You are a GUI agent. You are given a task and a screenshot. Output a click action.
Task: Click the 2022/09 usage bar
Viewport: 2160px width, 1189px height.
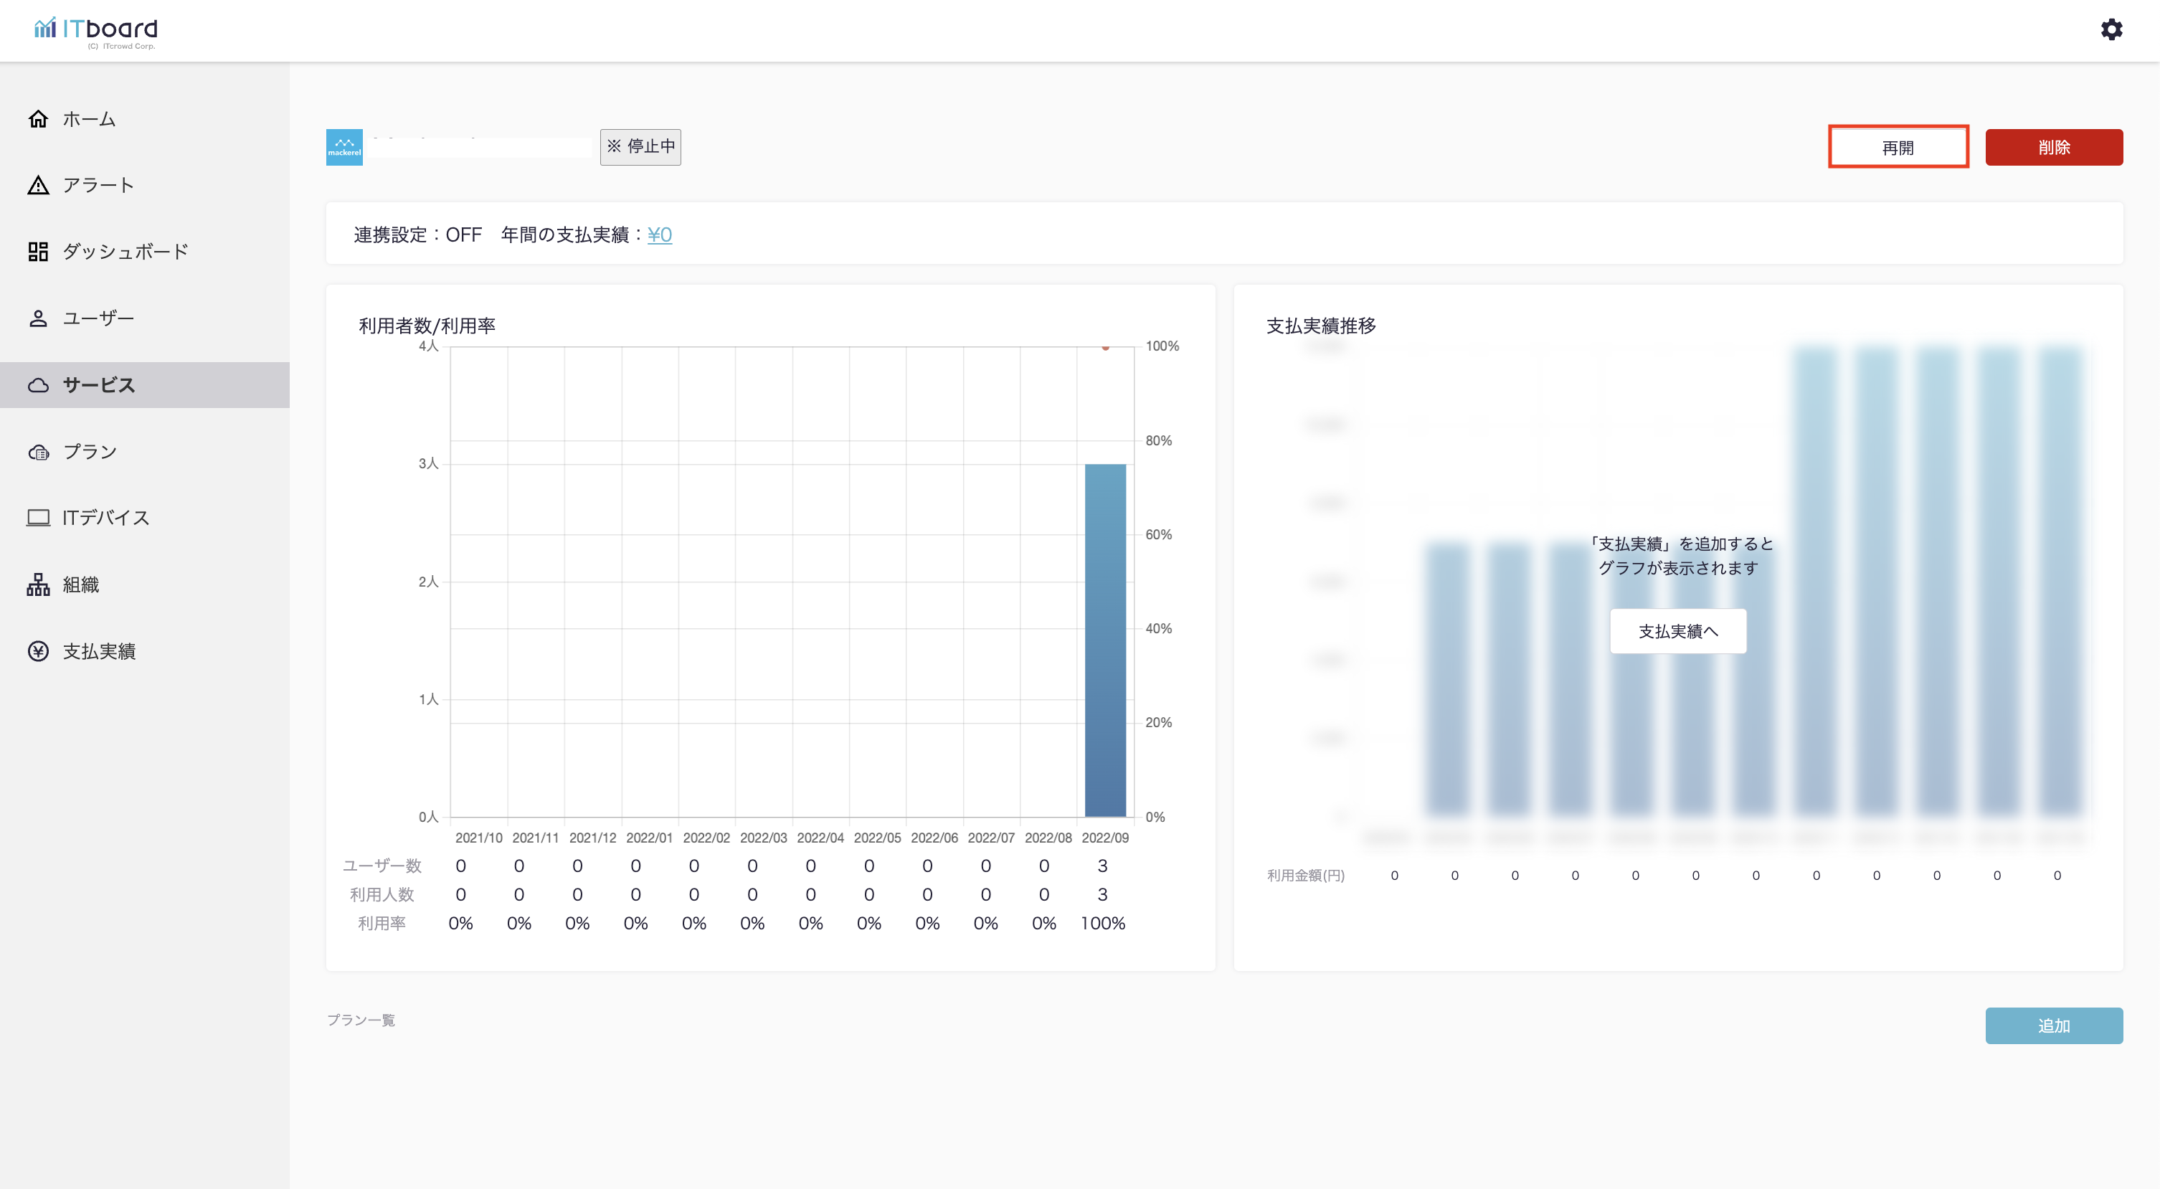[1104, 640]
